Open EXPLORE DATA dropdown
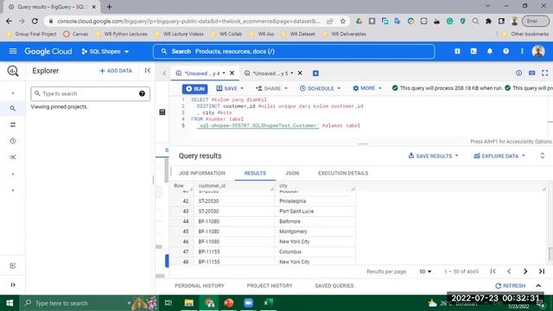The image size is (553, 311). click(x=499, y=155)
